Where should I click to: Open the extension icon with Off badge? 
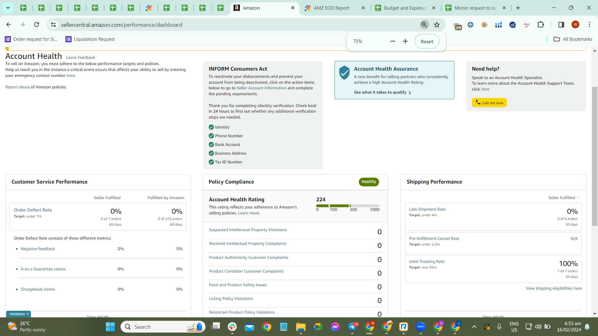coord(457,26)
